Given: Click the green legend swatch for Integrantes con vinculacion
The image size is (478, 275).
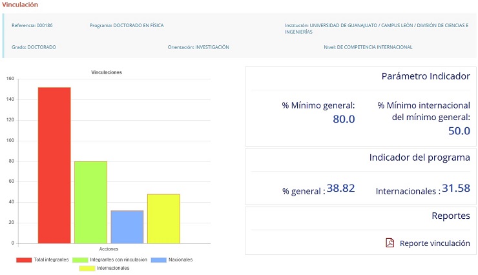Looking at the screenshot, I should coord(79,260).
